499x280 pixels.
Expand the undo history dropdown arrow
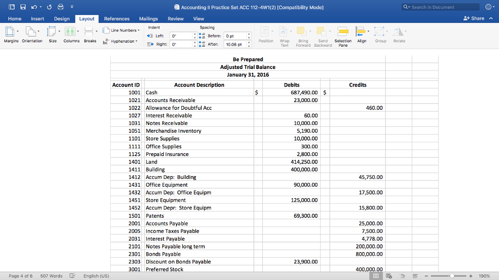(x=40, y=7)
